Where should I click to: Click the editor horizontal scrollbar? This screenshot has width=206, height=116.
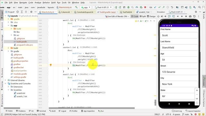tap(92, 108)
